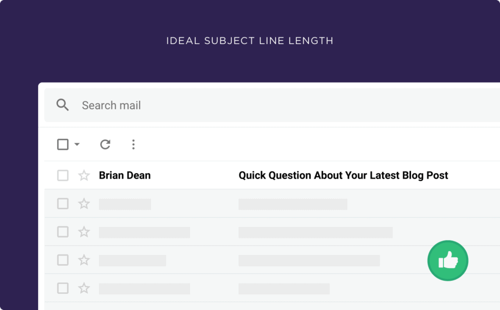
Task: Click the subject Quick Question About Your Latest Blog Post
Action: pyautogui.click(x=343, y=176)
